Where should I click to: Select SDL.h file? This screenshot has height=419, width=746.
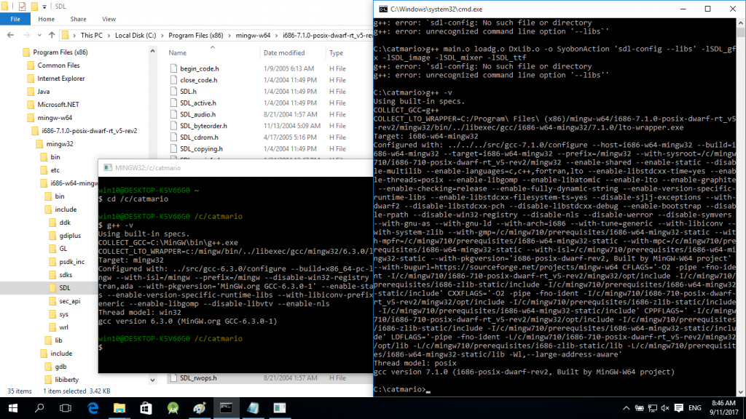(188, 91)
